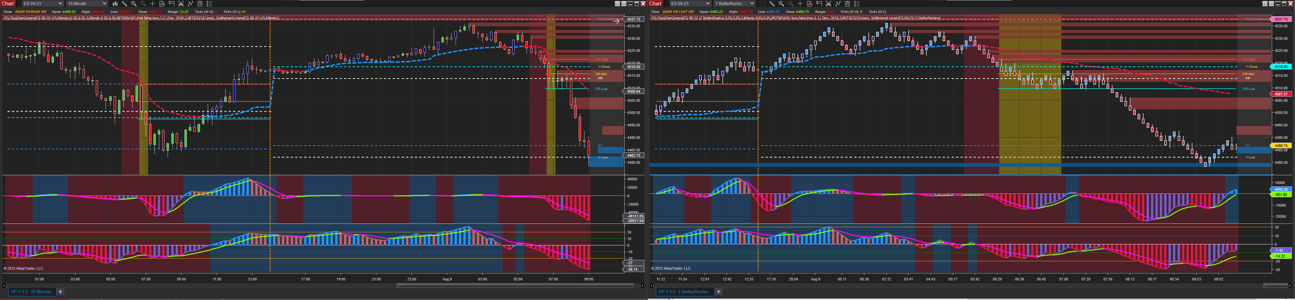Click the 4507.57 price marker in BetterRenko chart
Screen dimensions: 1295x300
(1281, 94)
